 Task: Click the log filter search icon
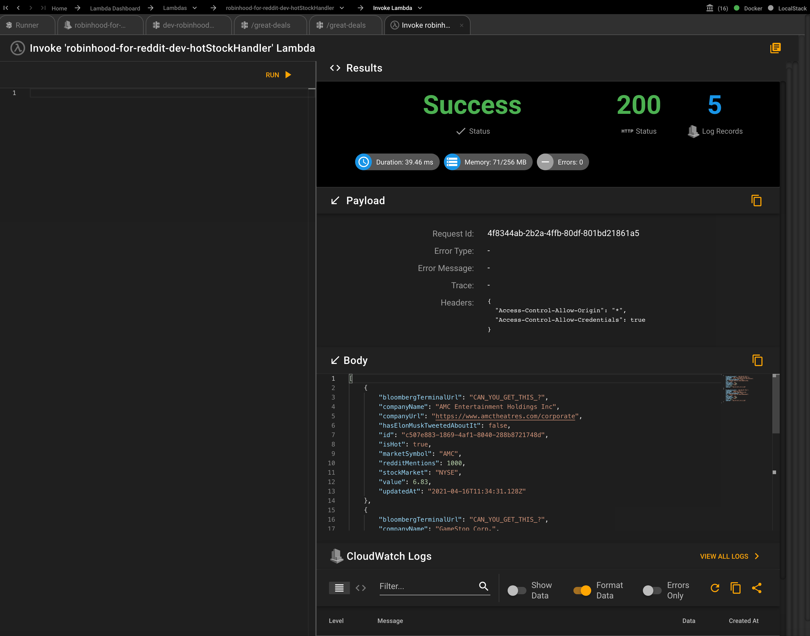(483, 586)
